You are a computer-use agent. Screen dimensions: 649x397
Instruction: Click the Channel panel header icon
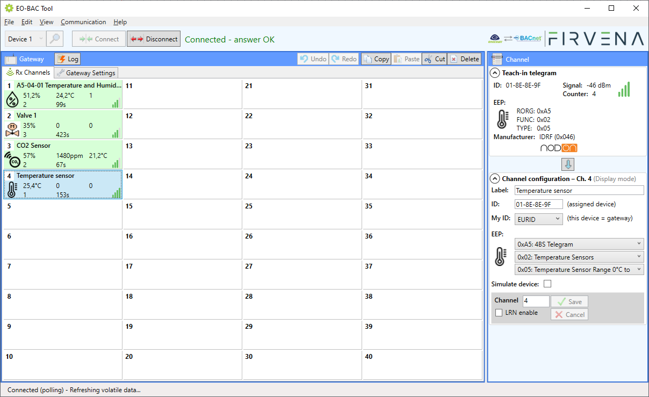click(x=497, y=59)
